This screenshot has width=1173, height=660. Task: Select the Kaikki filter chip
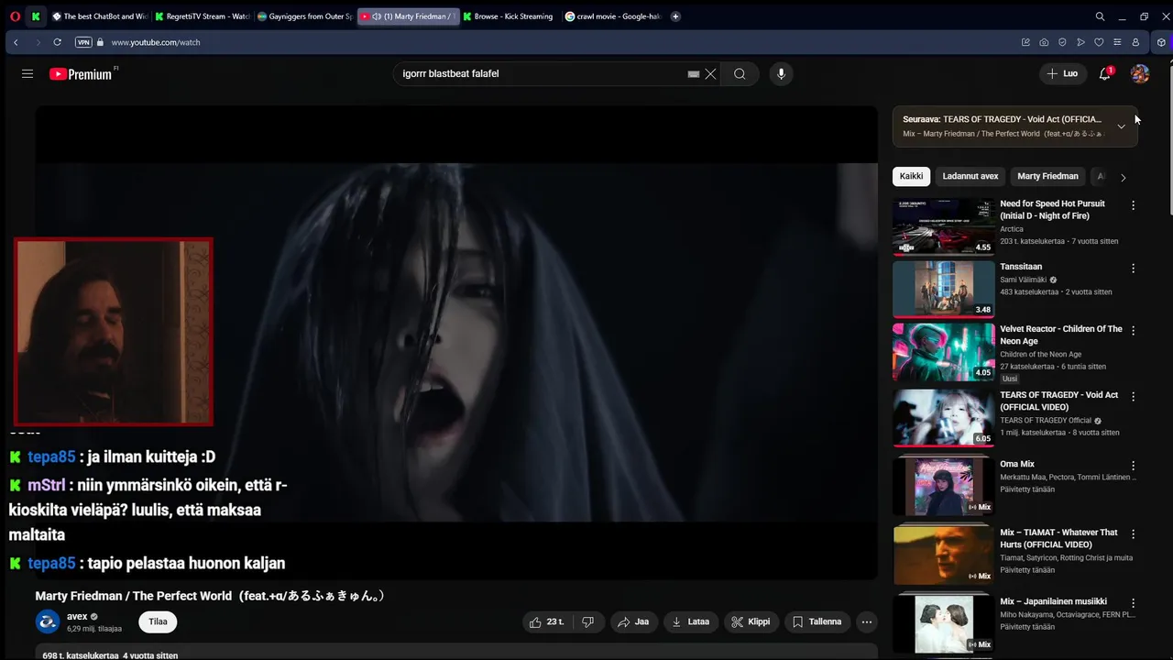coord(911,176)
